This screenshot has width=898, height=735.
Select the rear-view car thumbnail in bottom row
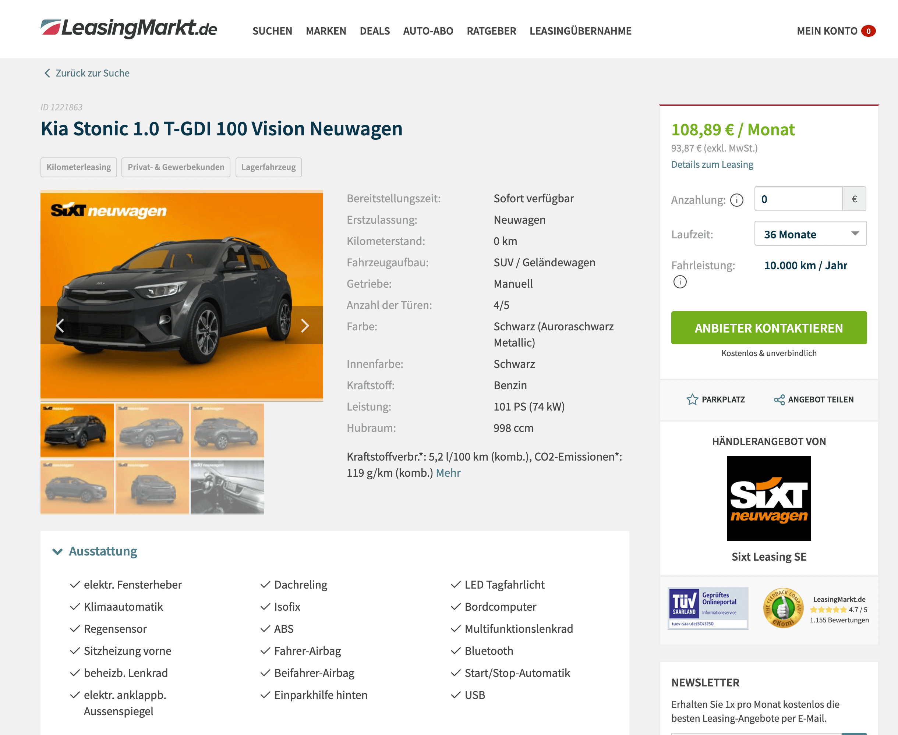(152, 487)
